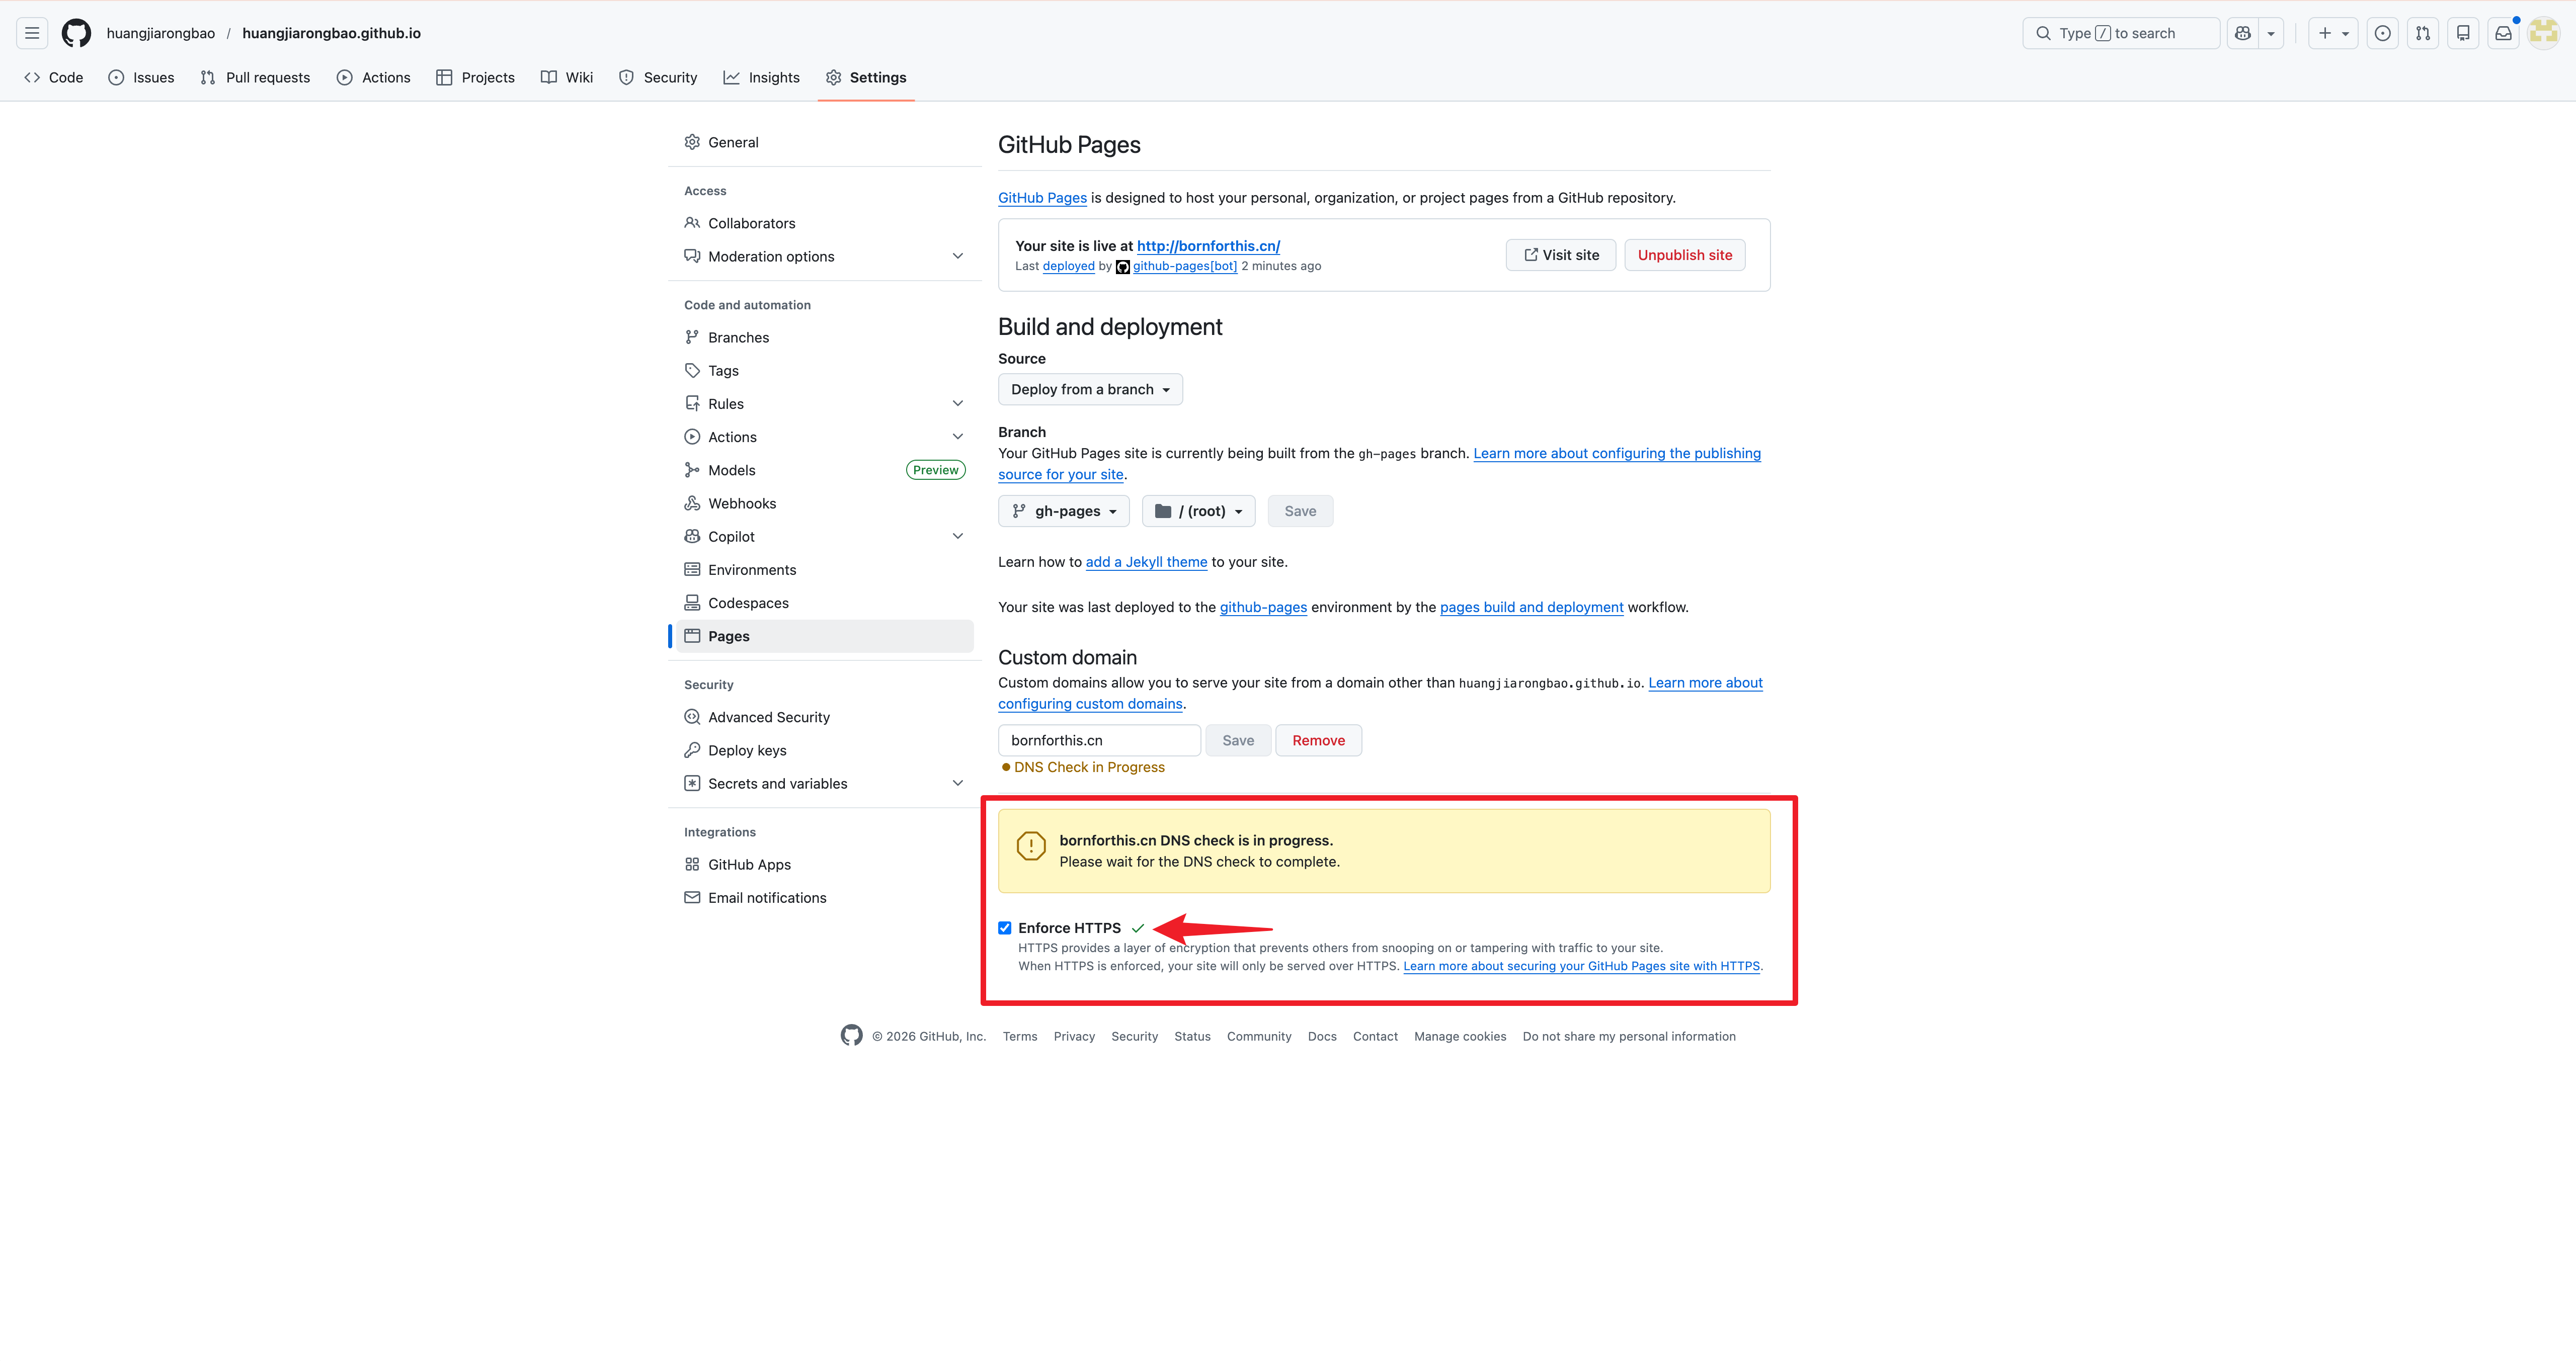Open Deploy keys in the sidebar
This screenshot has height=1361, width=2576.
tap(824, 750)
